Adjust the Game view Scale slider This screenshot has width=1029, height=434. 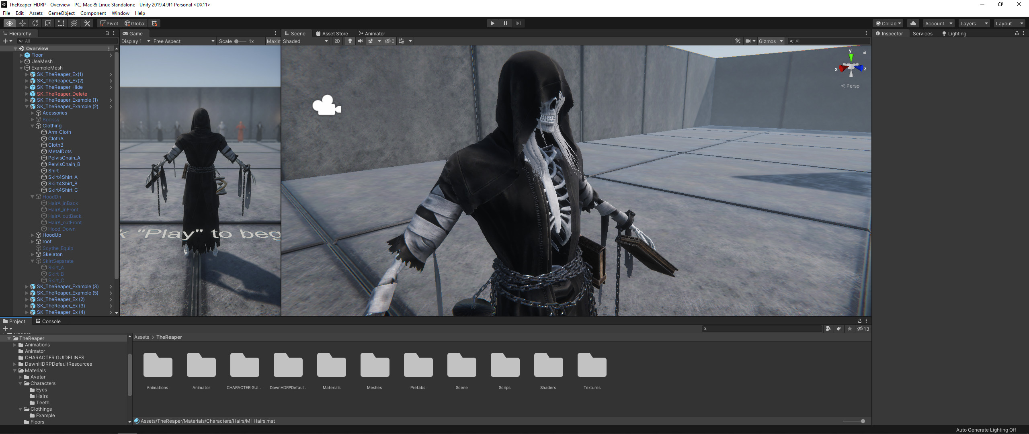click(240, 41)
